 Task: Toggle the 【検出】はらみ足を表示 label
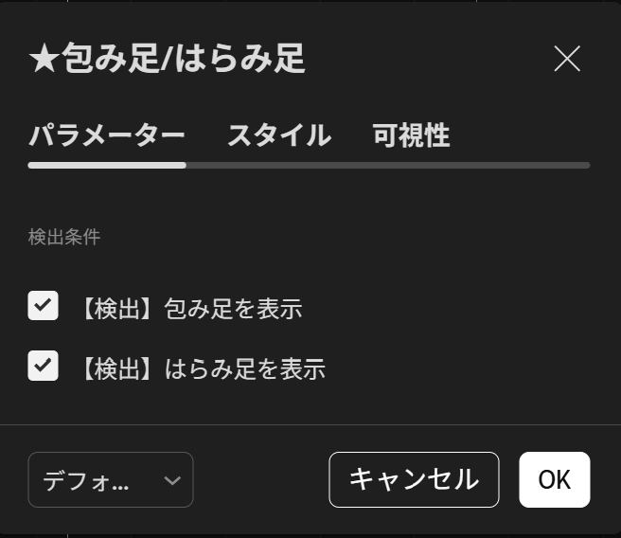coord(201,368)
